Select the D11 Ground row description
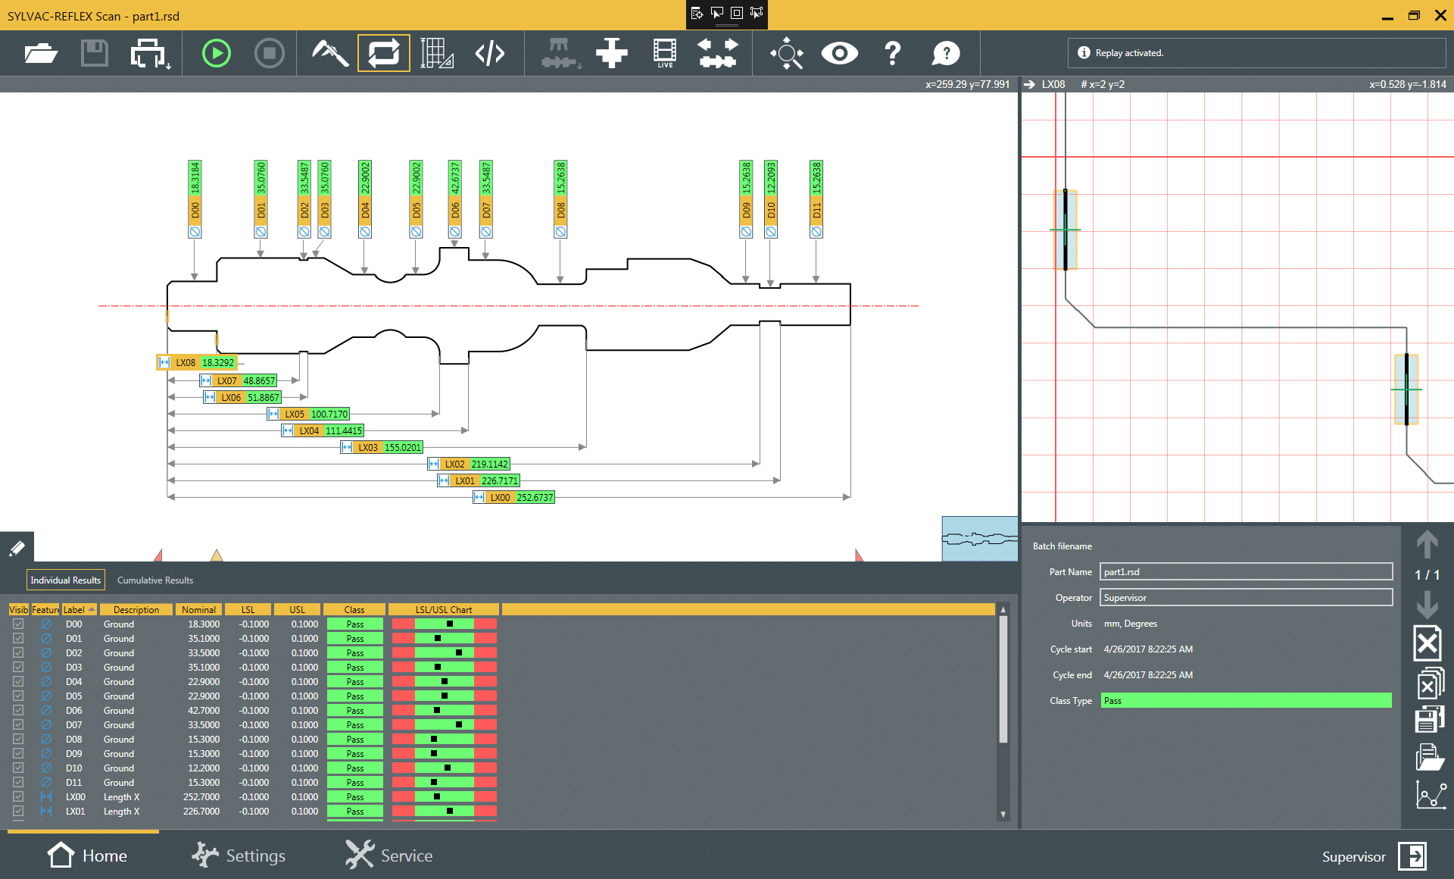The height and width of the screenshot is (879, 1454). point(119,783)
